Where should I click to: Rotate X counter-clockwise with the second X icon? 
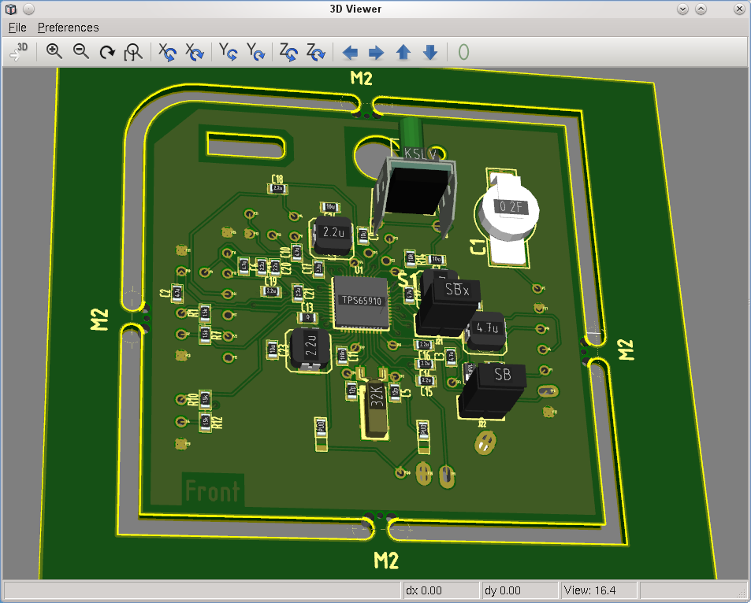coord(194,52)
